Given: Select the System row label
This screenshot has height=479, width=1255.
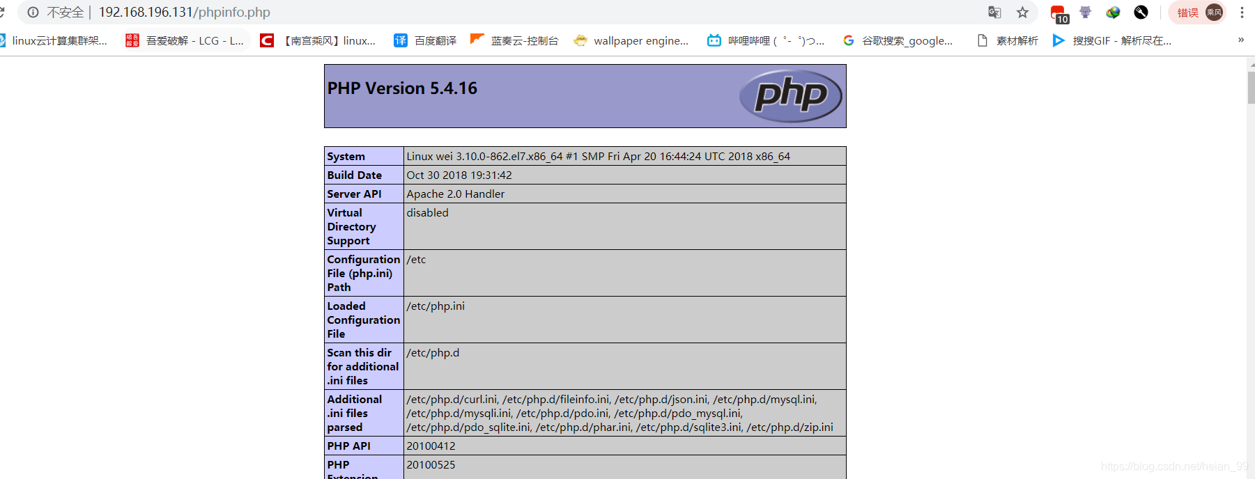Looking at the screenshot, I should click(346, 157).
